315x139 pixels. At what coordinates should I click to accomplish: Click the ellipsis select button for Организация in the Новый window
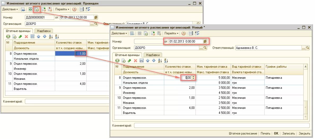click(x=201, y=48)
